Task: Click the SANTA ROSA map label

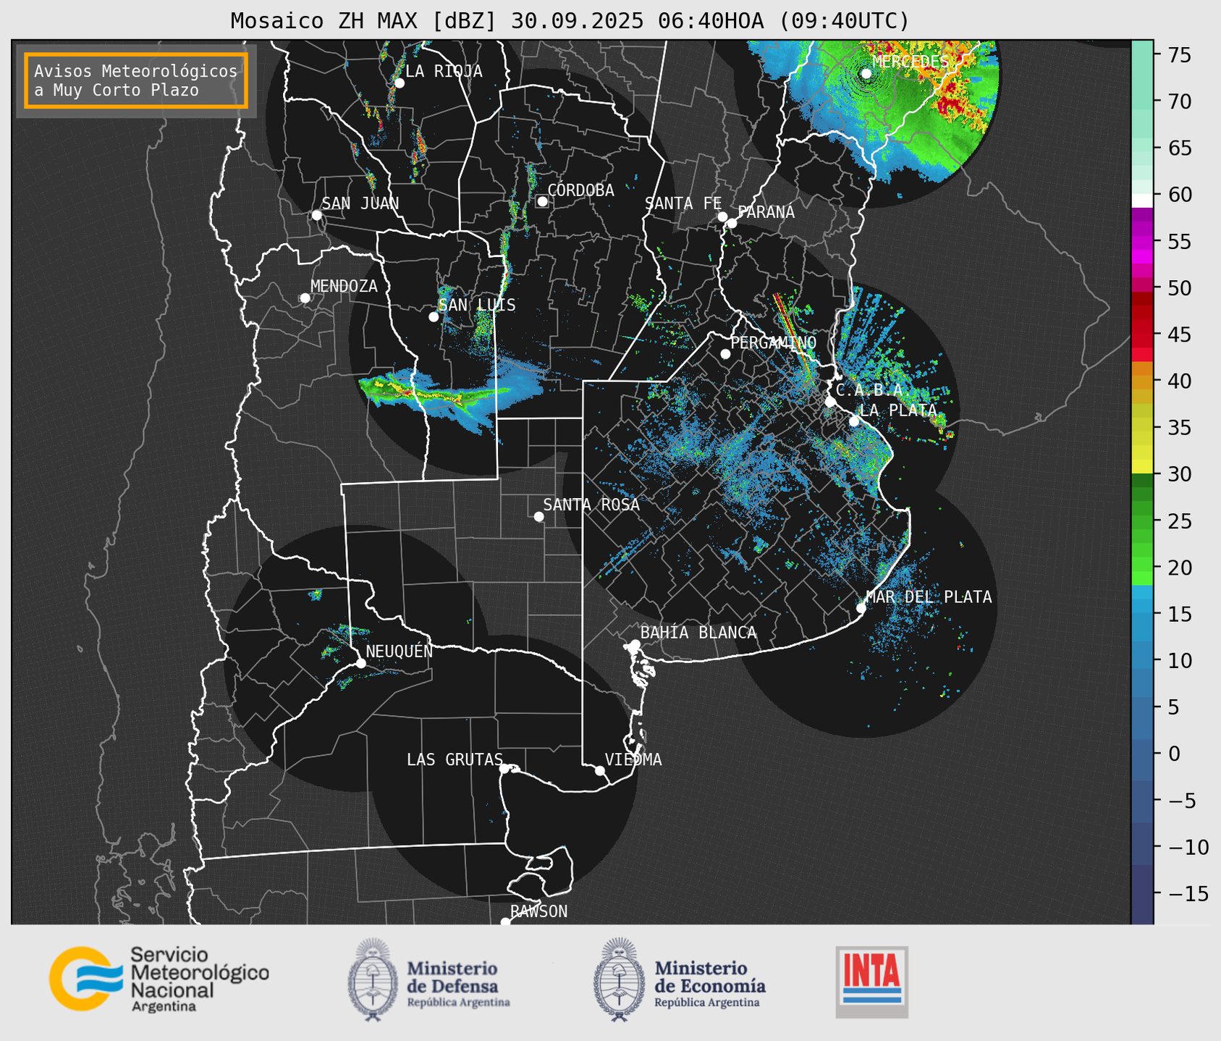Action: (591, 505)
